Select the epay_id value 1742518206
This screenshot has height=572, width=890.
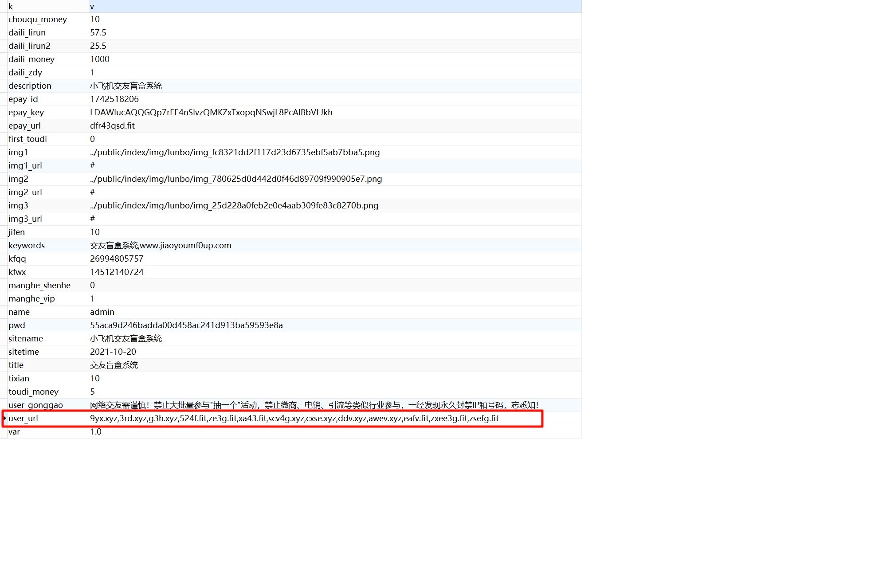[114, 99]
